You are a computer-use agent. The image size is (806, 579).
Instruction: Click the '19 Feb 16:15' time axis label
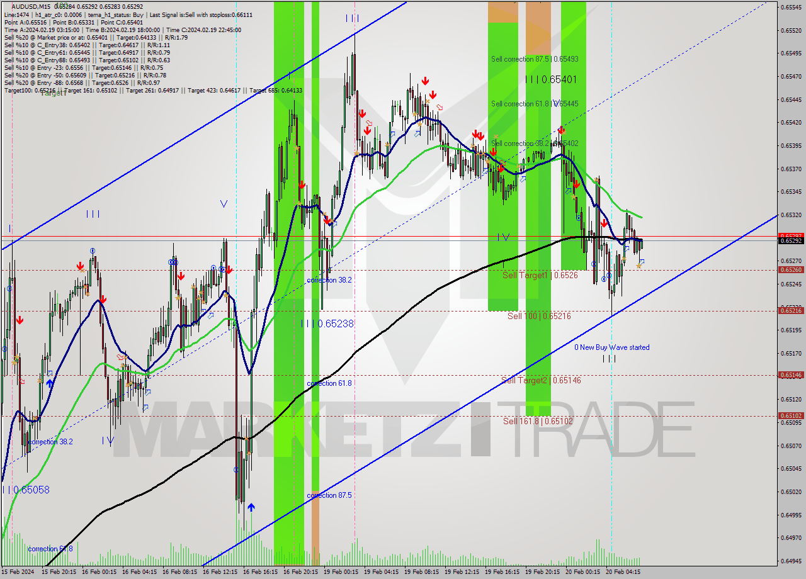coord(502,572)
